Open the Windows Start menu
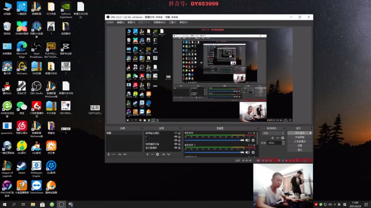This screenshot has width=371, height=208. [x=5, y=205]
